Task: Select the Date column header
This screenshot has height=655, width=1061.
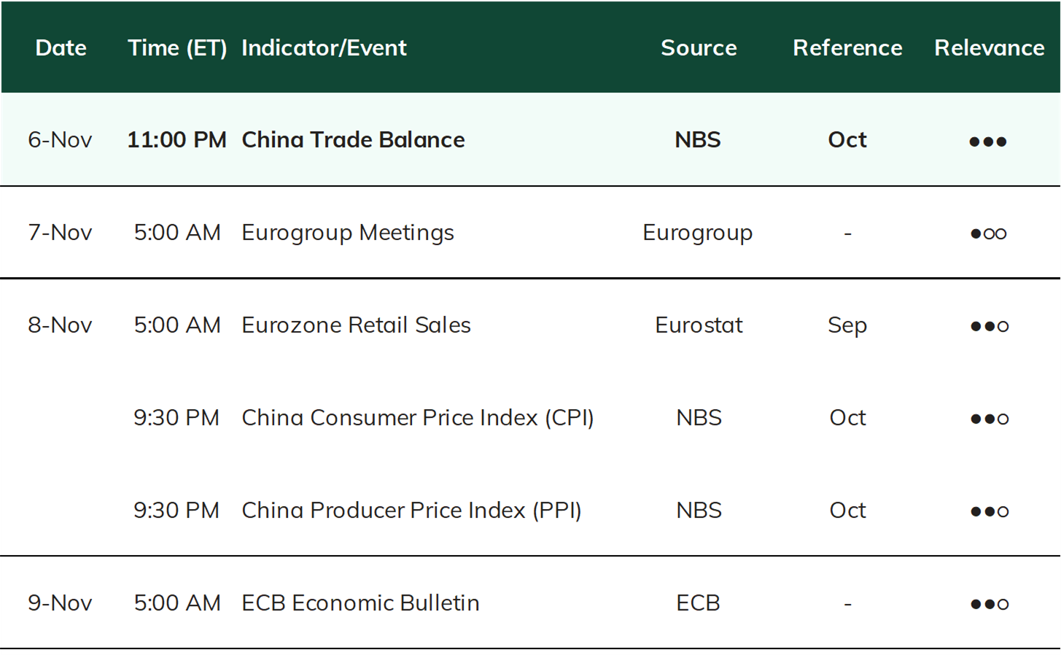Action: point(61,47)
